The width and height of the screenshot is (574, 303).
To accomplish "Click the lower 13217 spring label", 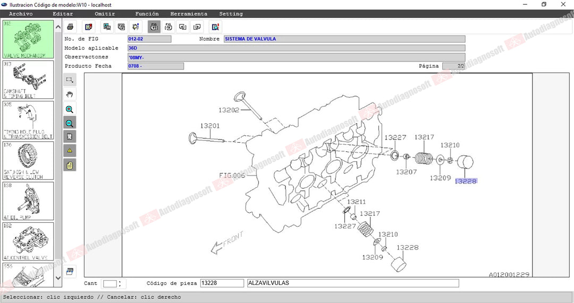I will tap(370, 213).
